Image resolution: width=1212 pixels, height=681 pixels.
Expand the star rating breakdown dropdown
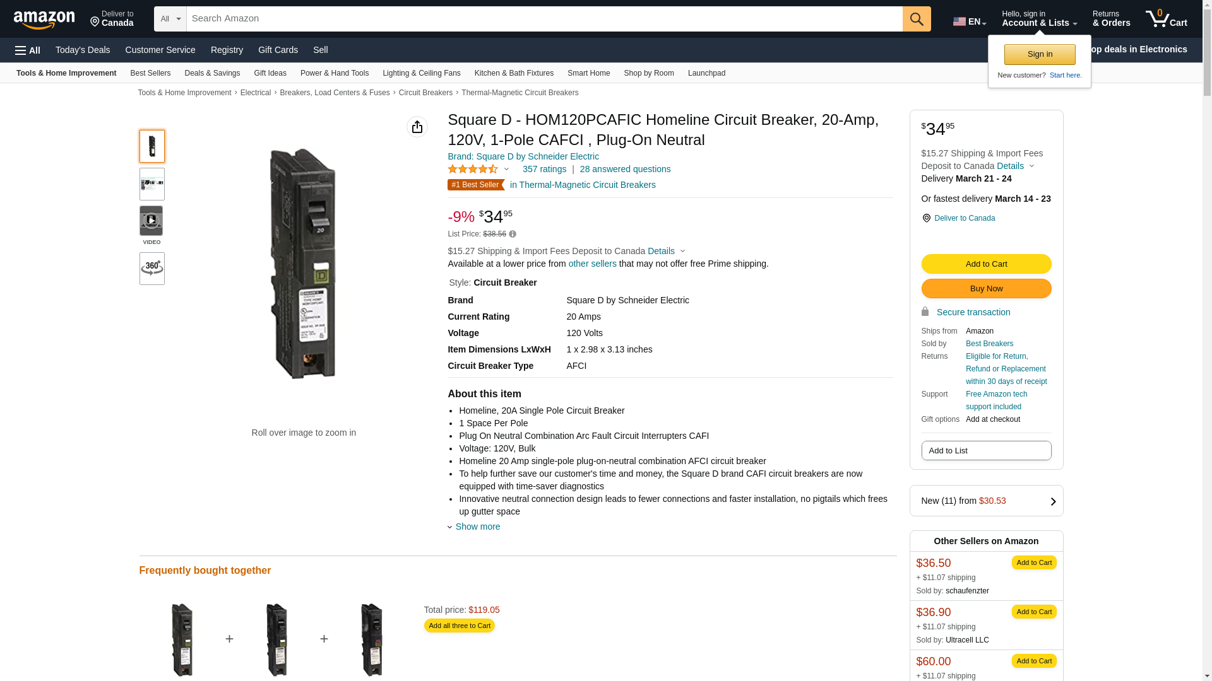pyautogui.click(x=506, y=169)
